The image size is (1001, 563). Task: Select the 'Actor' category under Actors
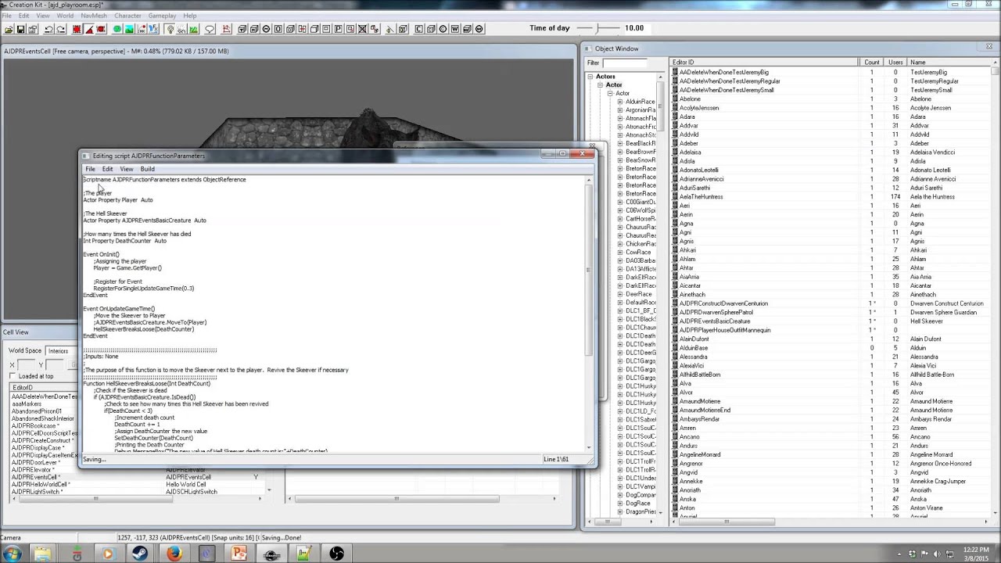[614, 85]
